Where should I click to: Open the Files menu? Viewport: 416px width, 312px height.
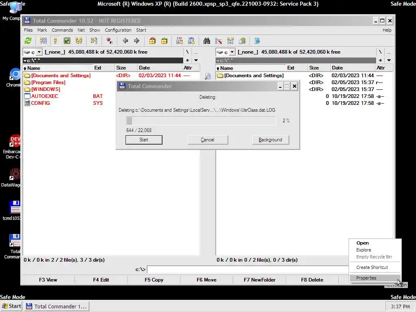[28, 30]
